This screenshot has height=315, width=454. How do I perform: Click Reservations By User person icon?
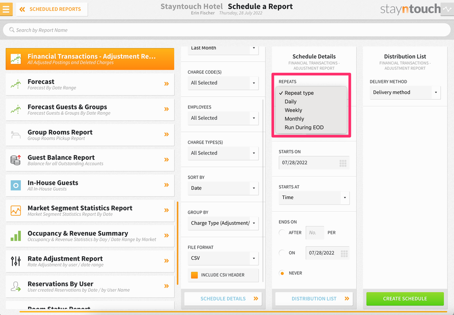click(16, 286)
